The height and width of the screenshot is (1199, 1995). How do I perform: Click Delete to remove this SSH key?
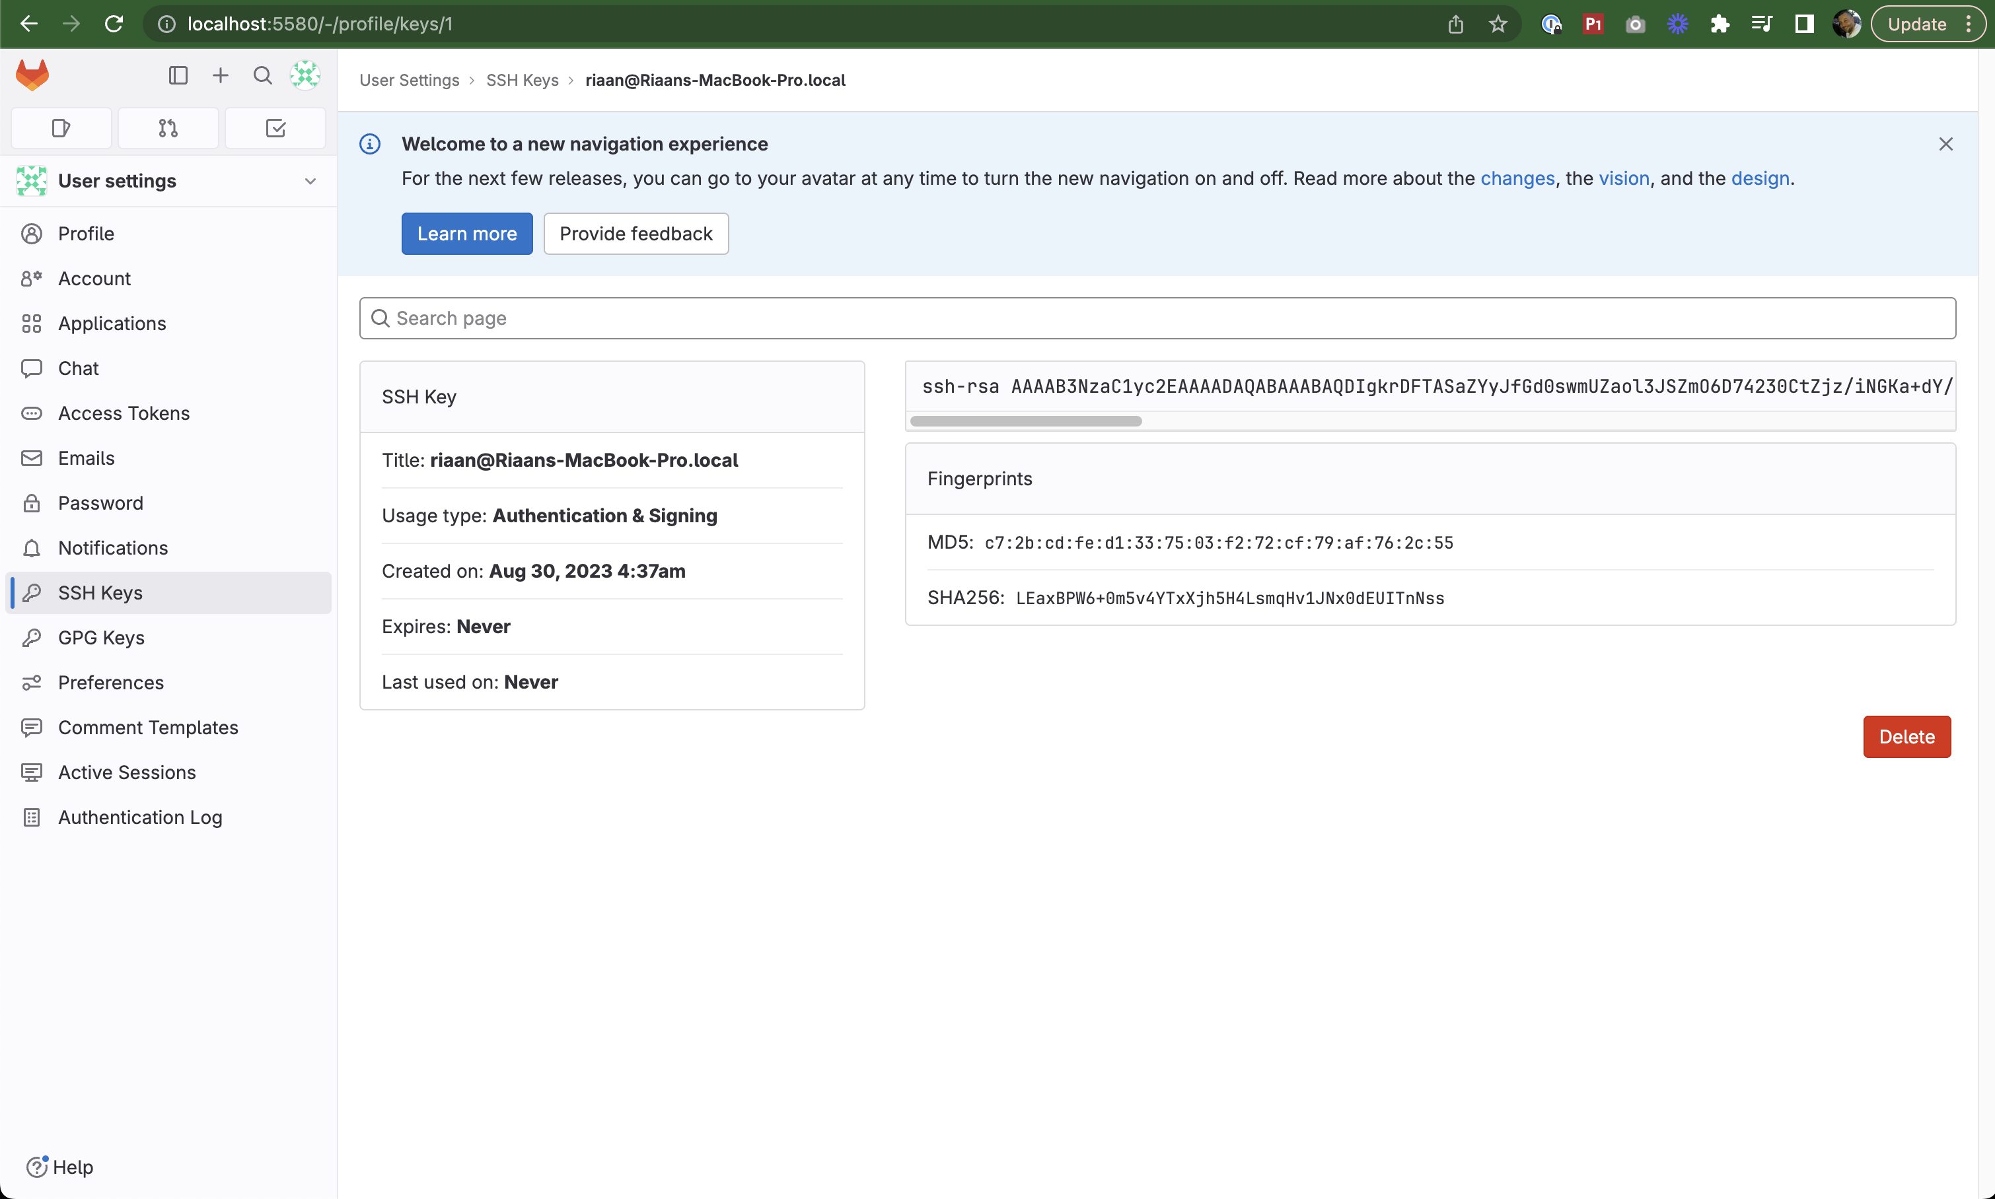click(x=1908, y=736)
